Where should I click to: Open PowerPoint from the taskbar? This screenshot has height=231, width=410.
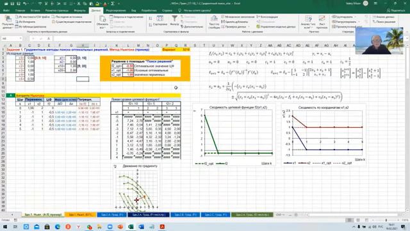point(120,227)
